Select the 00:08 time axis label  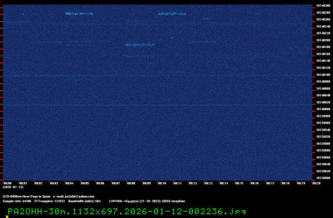point(131,183)
